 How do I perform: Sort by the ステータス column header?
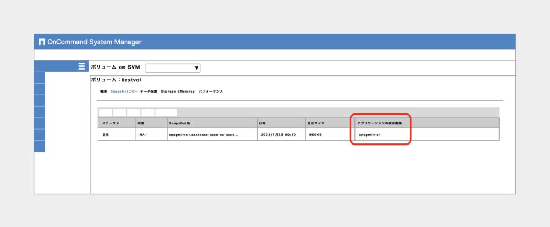click(117, 123)
